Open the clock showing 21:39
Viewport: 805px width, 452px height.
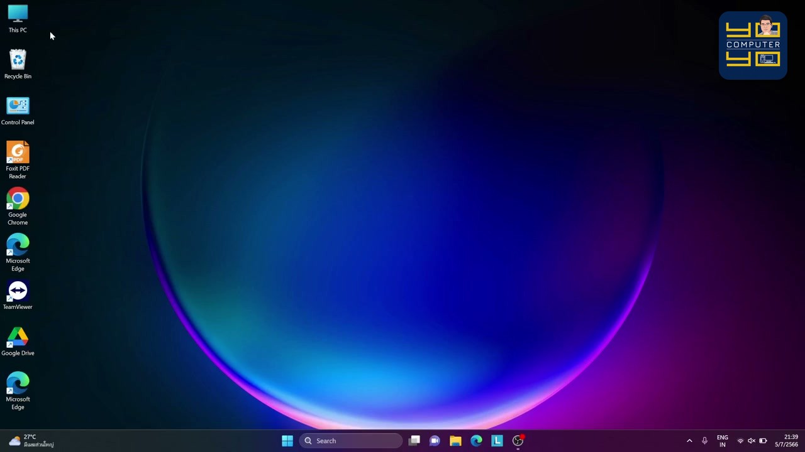pyautogui.click(x=787, y=441)
